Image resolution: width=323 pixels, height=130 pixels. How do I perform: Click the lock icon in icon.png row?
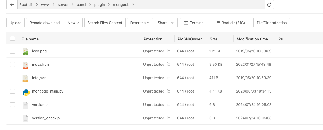click(x=169, y=51)
